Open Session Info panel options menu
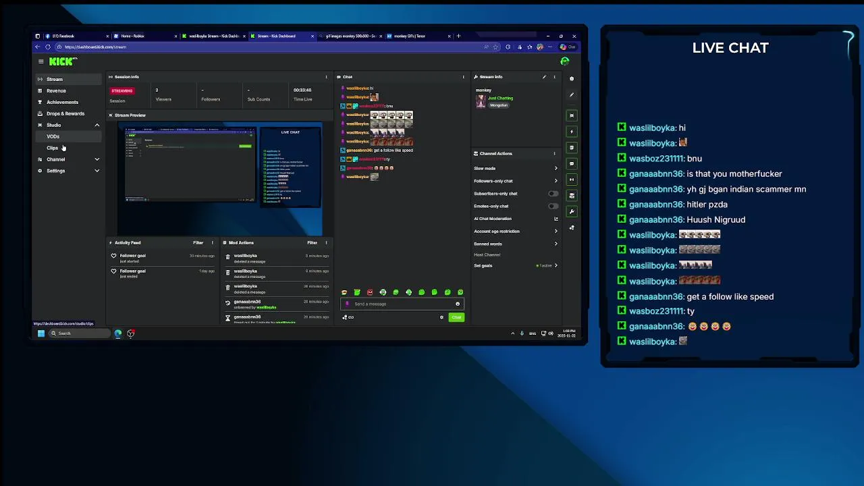The image size is (864, 486). 326,77
